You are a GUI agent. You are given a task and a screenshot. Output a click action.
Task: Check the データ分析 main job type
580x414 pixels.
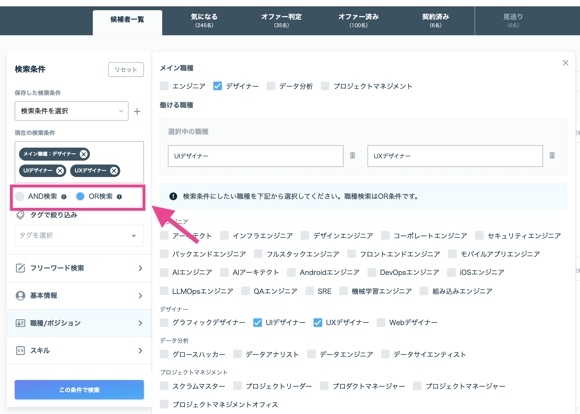(271, 86)
